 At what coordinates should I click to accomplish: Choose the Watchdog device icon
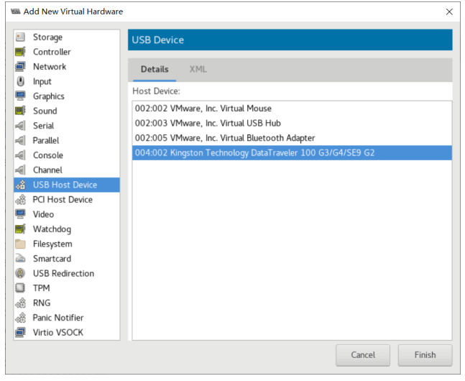pos(20,229)
